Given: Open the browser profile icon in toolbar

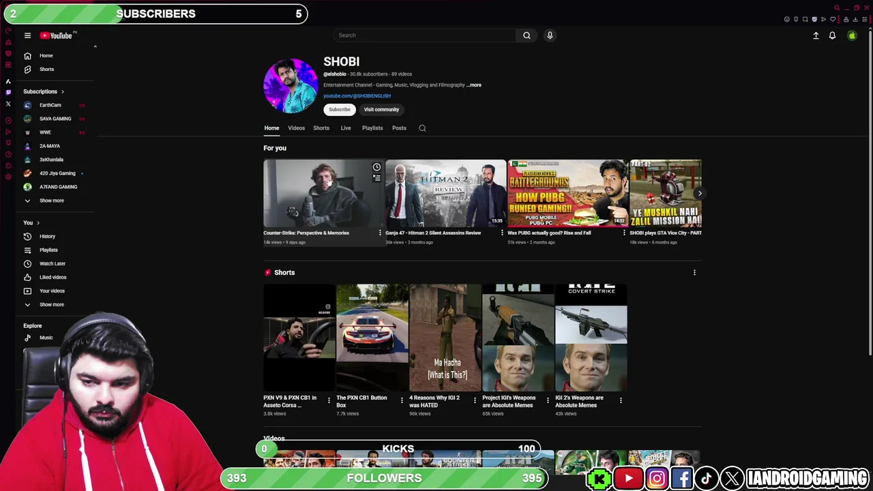Looking at the screenshot, I should tap(846, 19).
